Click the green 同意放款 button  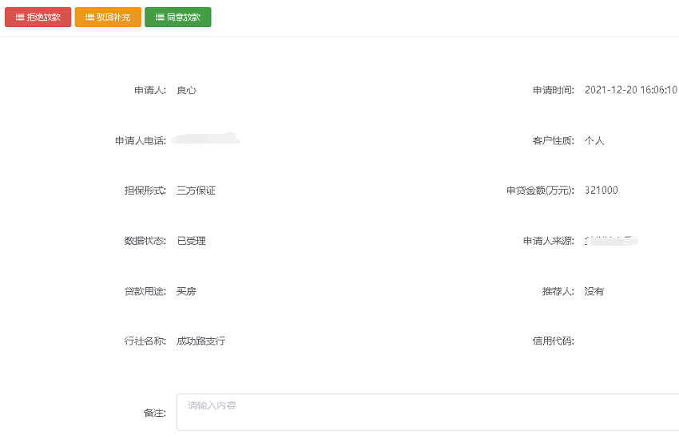point(178,18)
